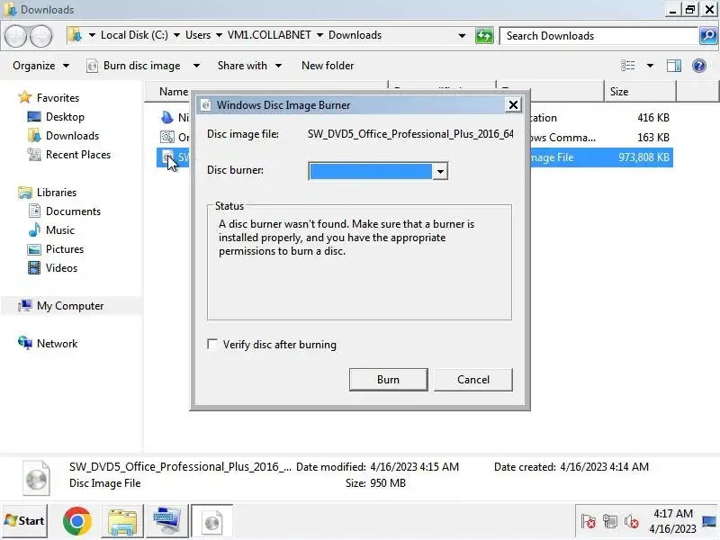The image size is (720, 540).
Task: Open the Disc burner dropdown list
Action: tap(440, 171)
